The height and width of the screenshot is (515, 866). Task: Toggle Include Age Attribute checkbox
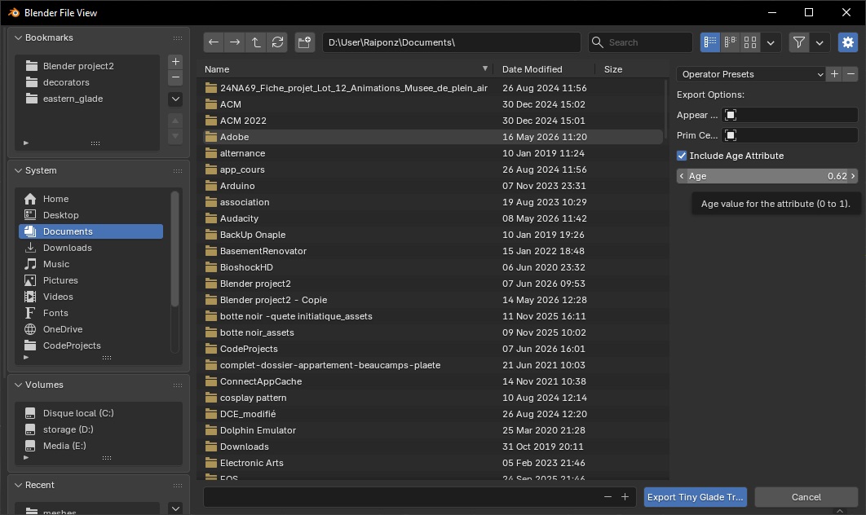pos(682,156)
